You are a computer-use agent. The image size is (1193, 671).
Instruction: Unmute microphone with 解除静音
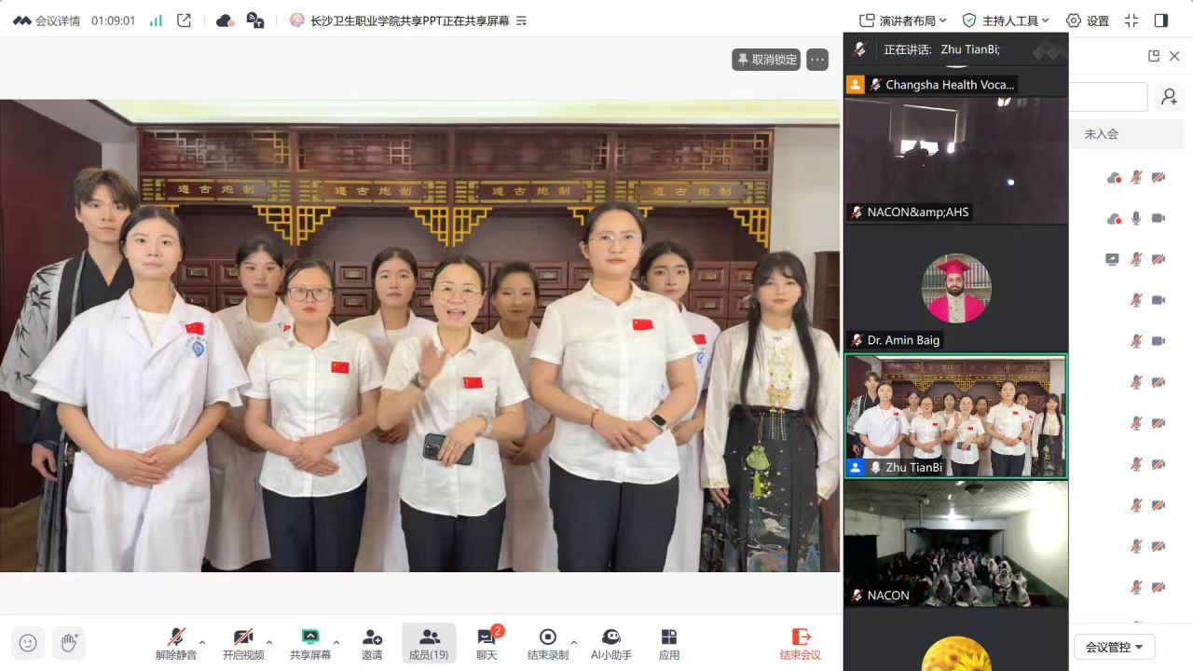click(175, 643)
